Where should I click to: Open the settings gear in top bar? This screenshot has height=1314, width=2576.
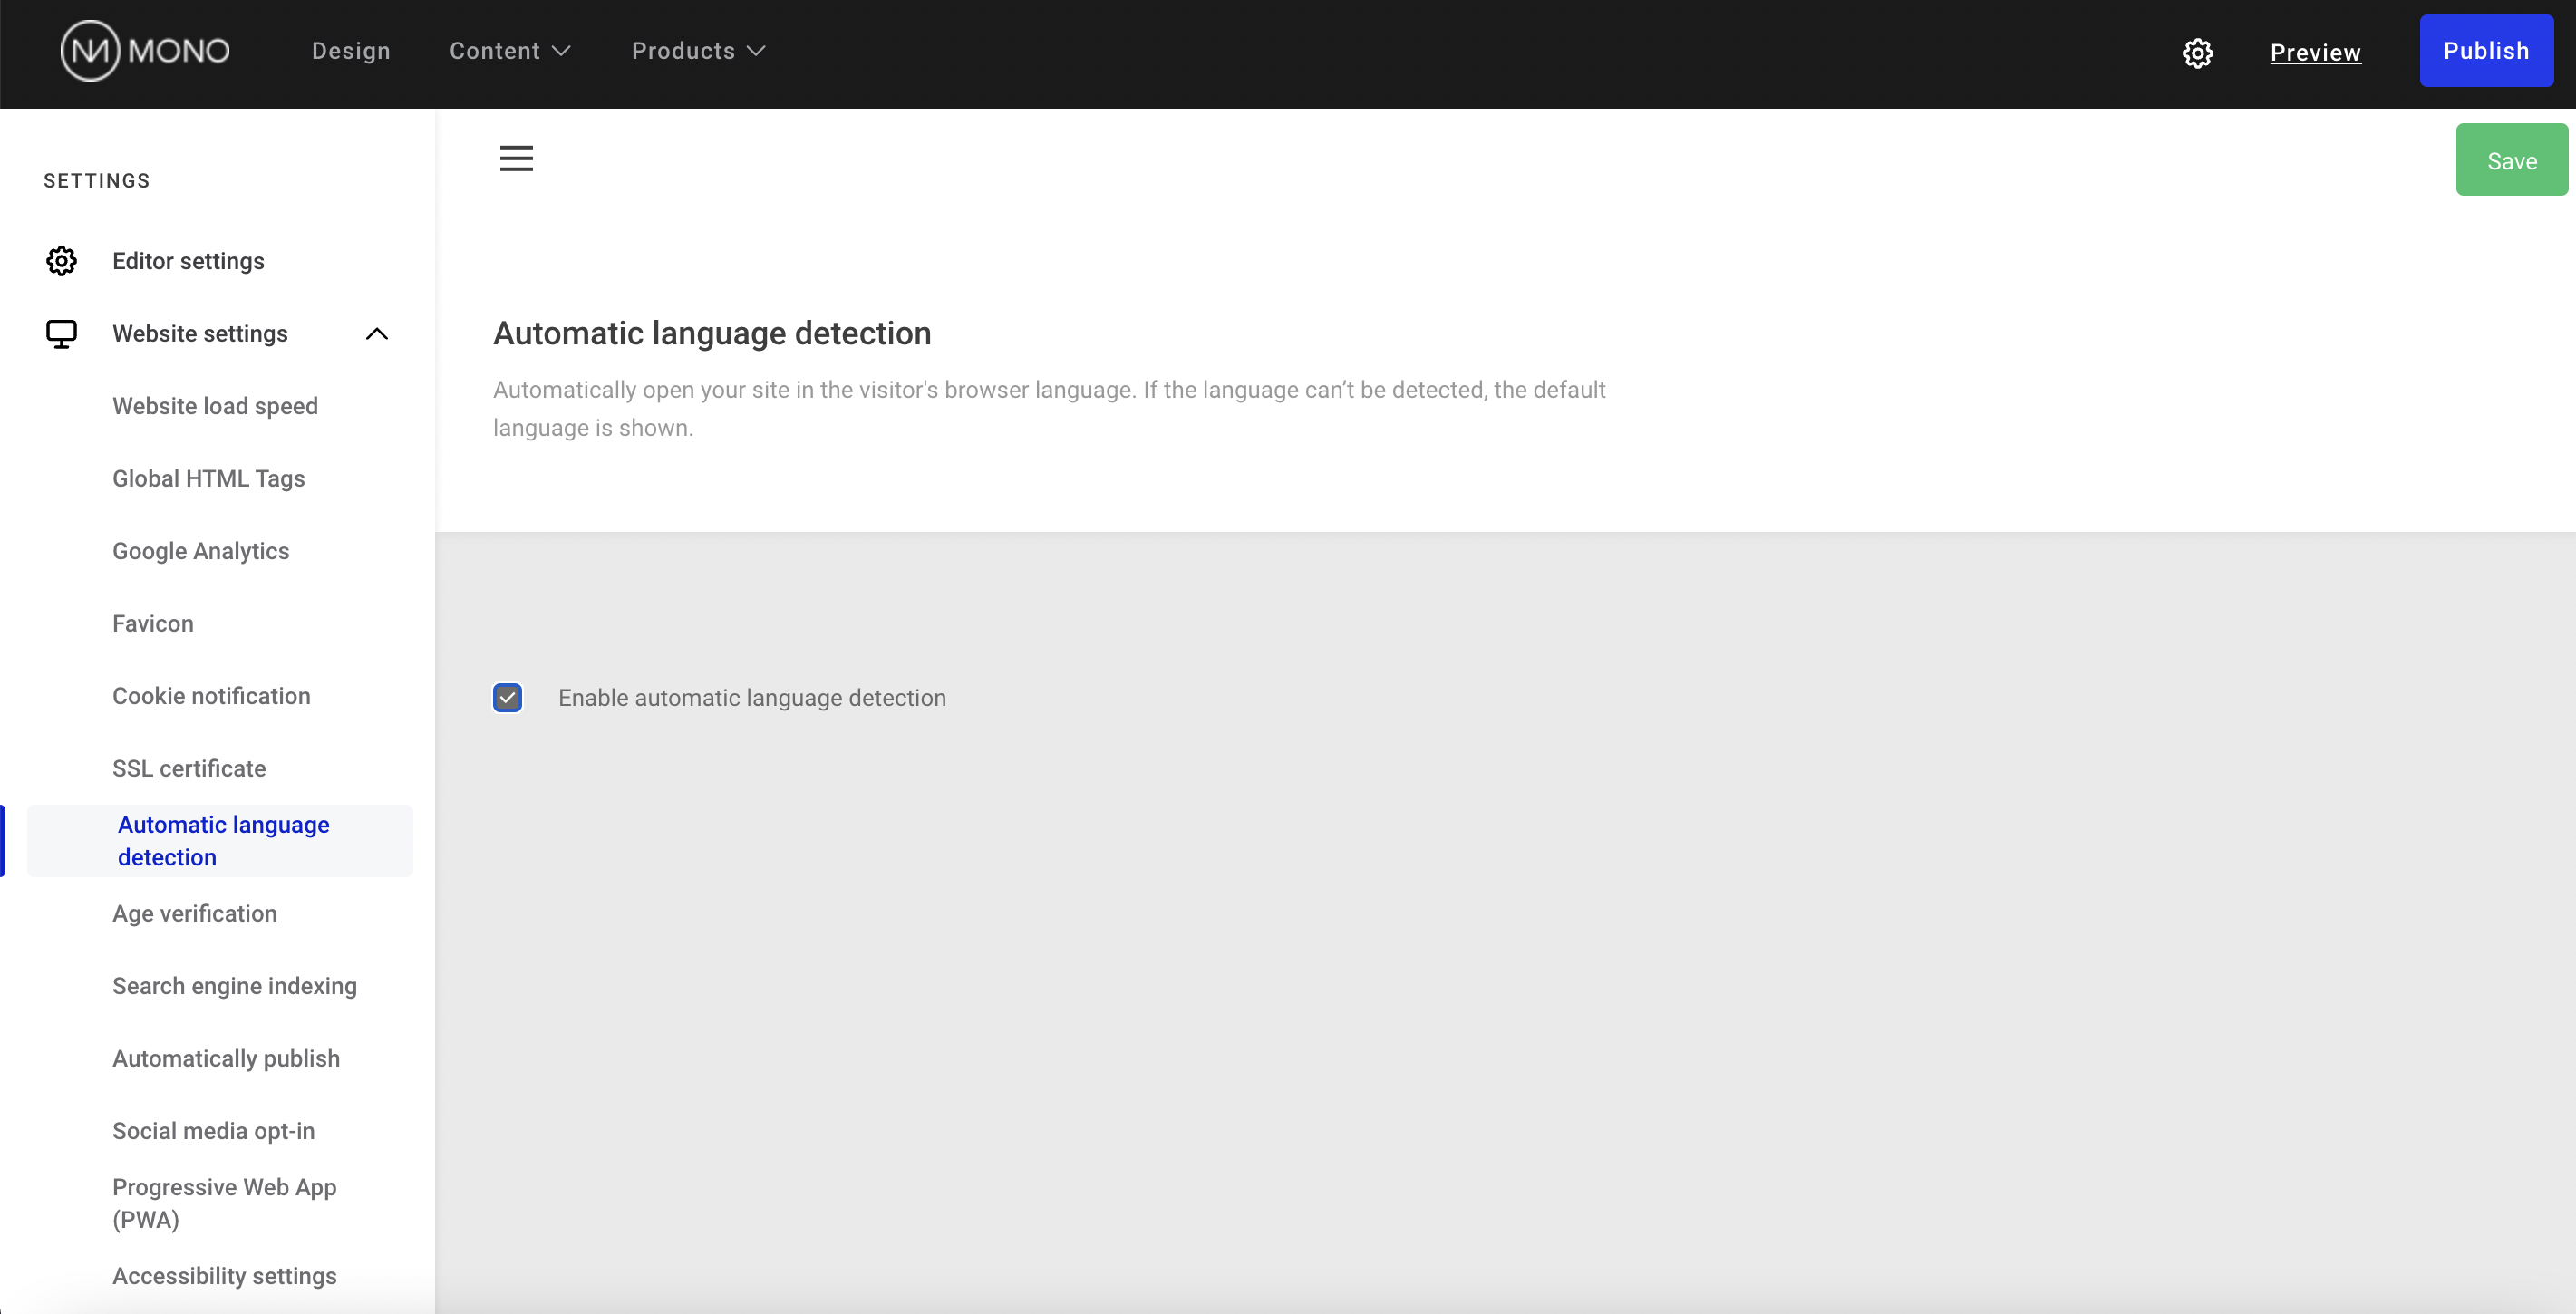pos(2197,53)
